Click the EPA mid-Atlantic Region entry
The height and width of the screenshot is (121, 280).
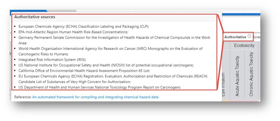coord(73,32)
